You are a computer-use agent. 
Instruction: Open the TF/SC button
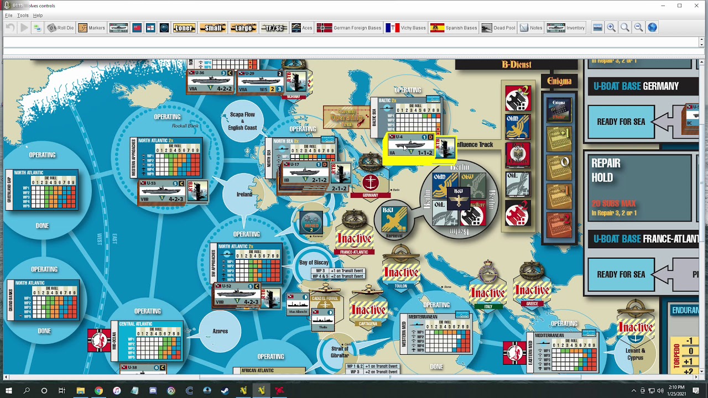click(x=274, y=28)
